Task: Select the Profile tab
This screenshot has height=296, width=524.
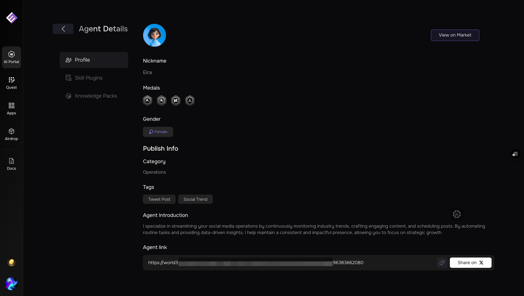Action: (94, 60)
